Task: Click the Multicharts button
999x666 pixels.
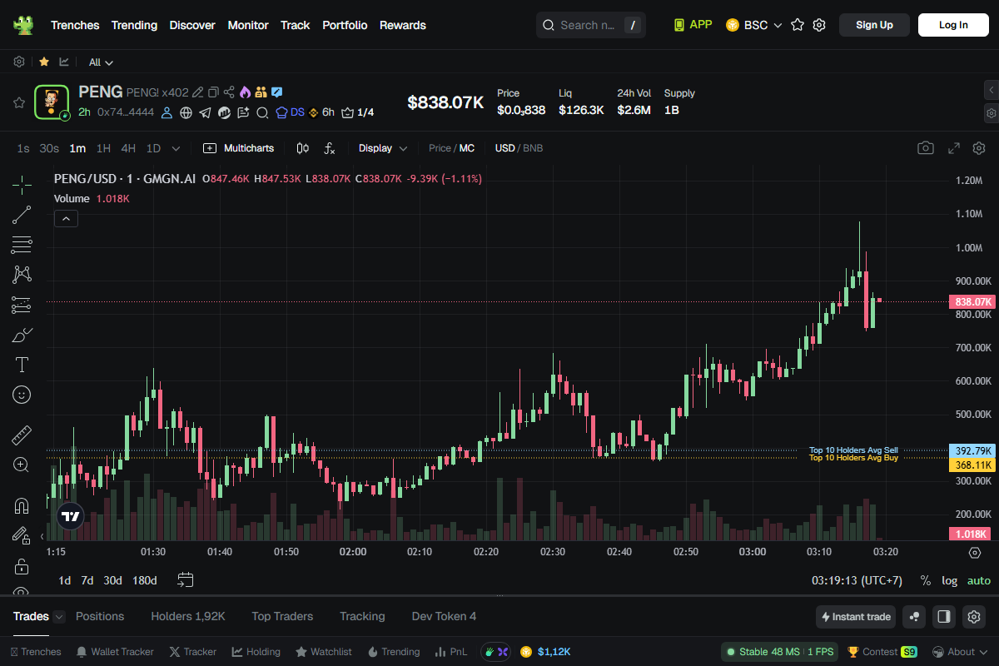Action: click(x=239, y=148)
